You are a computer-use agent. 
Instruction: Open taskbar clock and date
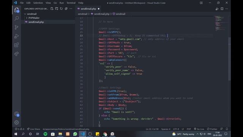pos(217,134)
